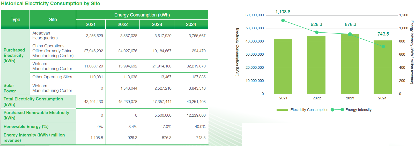The width and height of the screenshot is (415, 146).
Task: Select the Type column header
Action: (15, 20)
